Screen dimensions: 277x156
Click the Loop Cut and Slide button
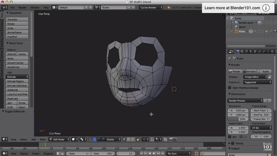17,94
